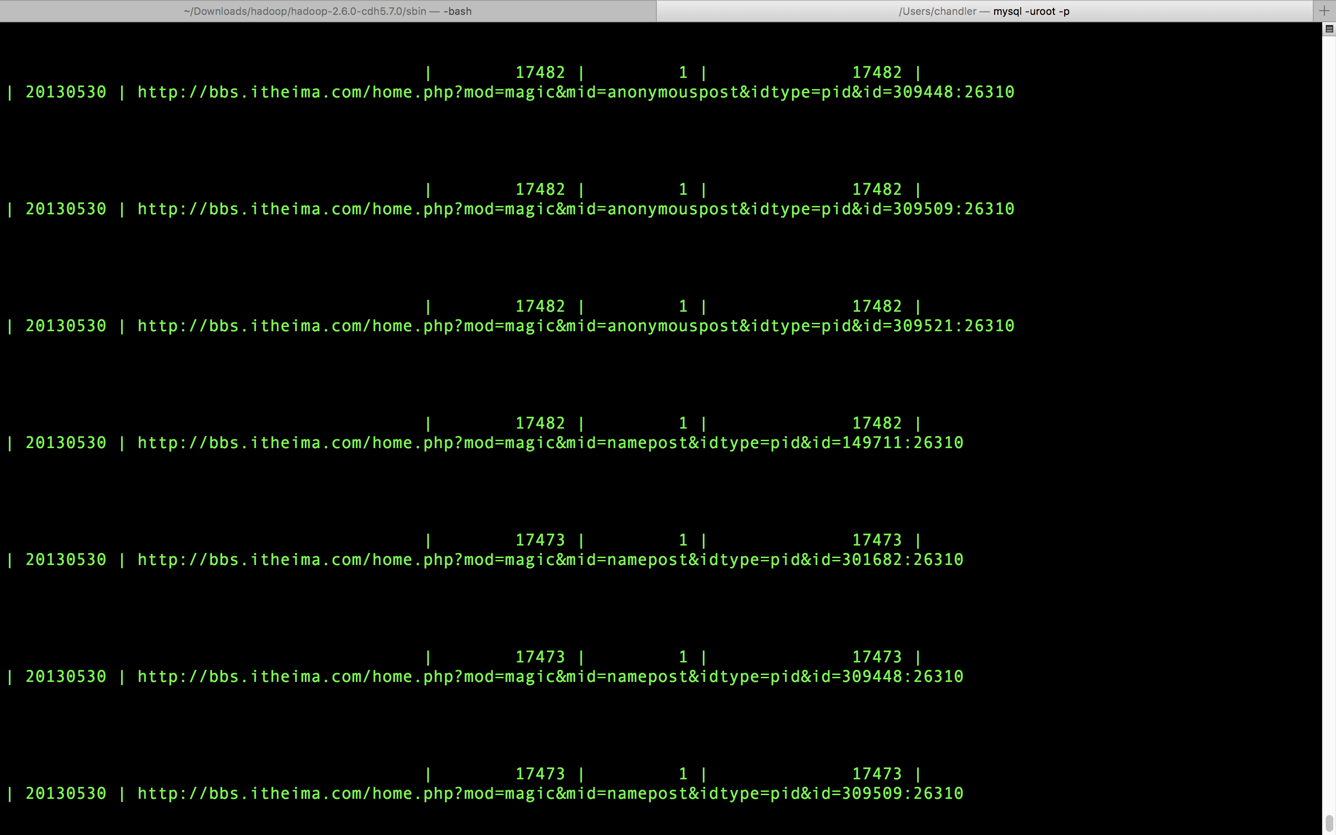The height and width of the screenshot is (835, 1336).
Task: Click the vertical scrollbar thumb at bottom
Action: (1329, 823)
